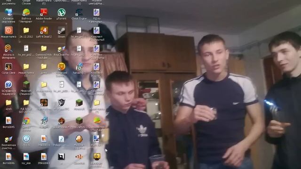The width and height of the screenshot is (301, 169).
Task: Open the Desmond Hols - YouTube folder
Action: [x=44, y=48]
